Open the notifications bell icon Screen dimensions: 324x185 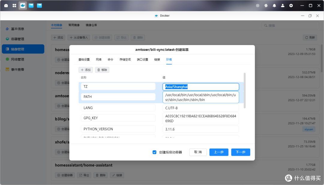pyautogui.click(x=274, y=6)
